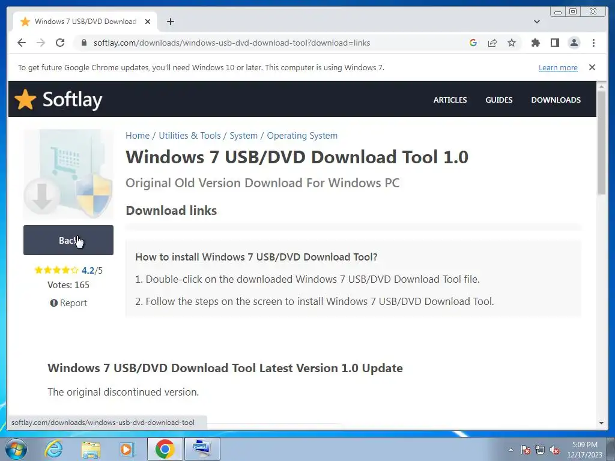The height and width of the screenshot is (461, 615).
Task: Share this page using share icon
Action: (492, 43)
